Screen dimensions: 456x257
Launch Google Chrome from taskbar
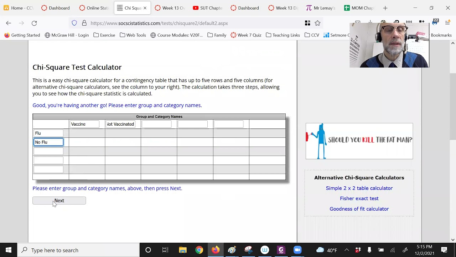pyautogui.click(x=199, y=250)
